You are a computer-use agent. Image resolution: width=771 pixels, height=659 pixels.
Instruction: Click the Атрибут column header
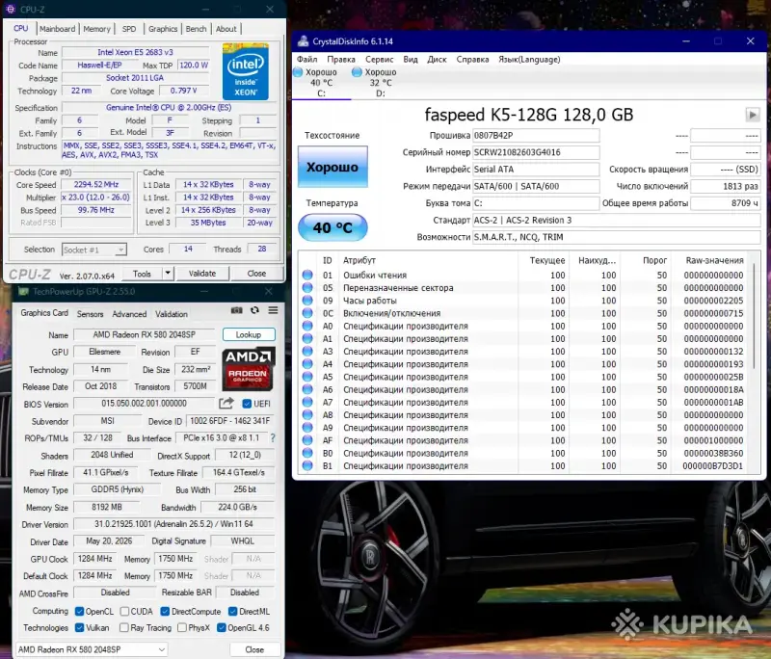click(359, 260)
